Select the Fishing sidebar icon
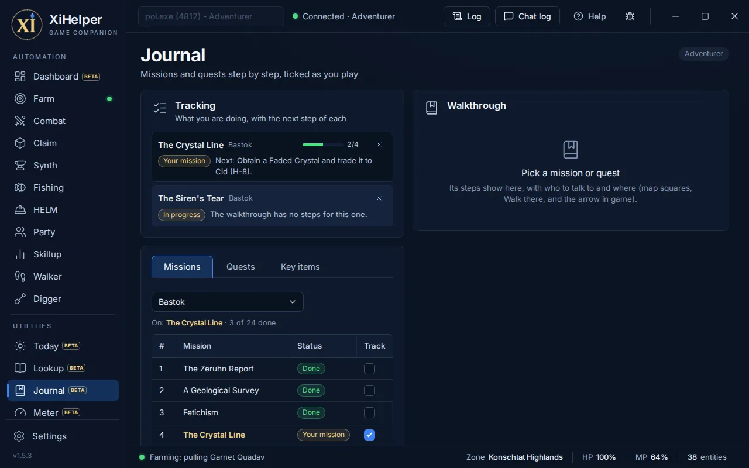The width and height of the screenshot is (749, 468). pyautogui.click(x=20, y=188)
